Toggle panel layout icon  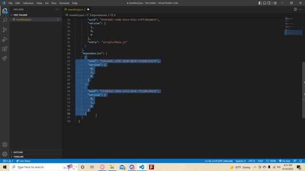click(264, 3)
